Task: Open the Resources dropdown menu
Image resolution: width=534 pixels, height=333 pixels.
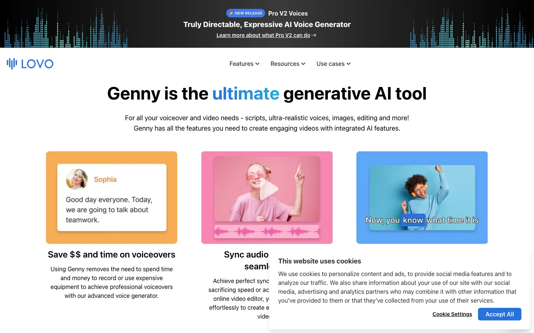Action: (x=288, y=64)
